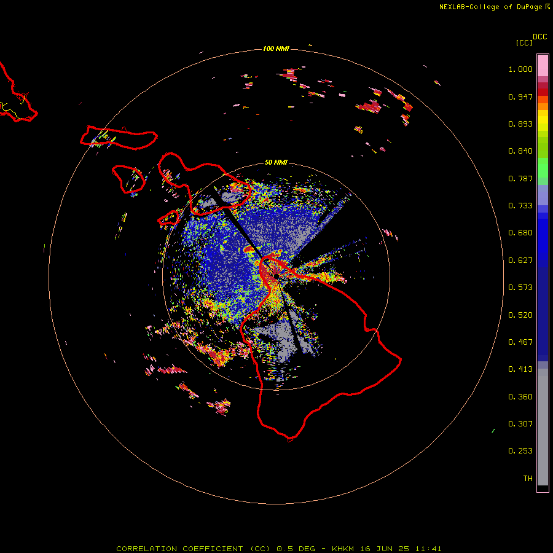The width and height of the screenshot is (553, 553).
Task: Click the 100 NMI range ring label
Action: pyautogui.click(x=276, y=49)
